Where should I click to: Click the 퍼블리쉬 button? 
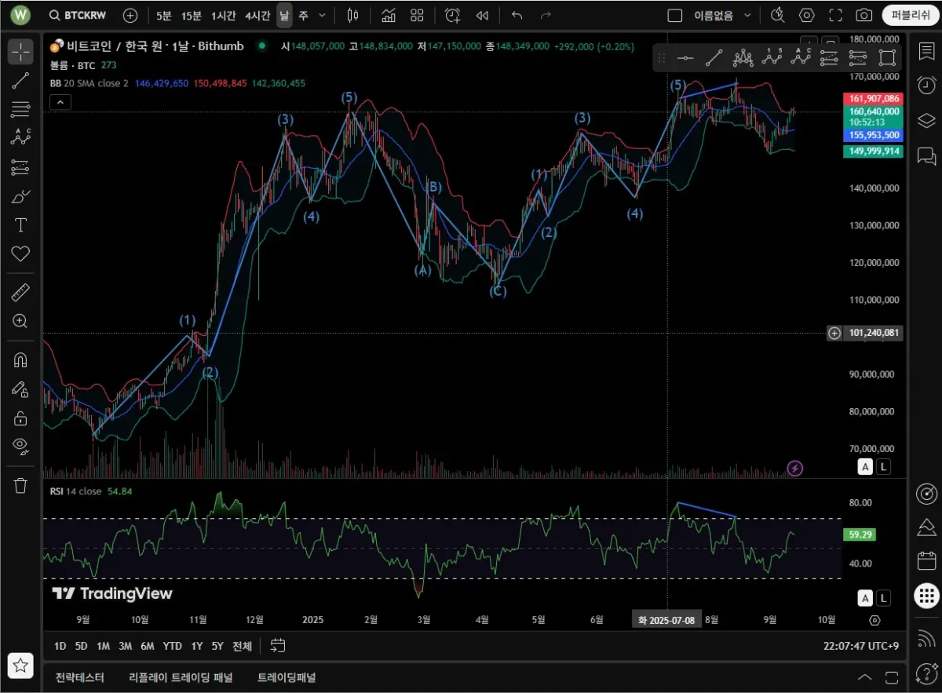[x=910, y=15]
